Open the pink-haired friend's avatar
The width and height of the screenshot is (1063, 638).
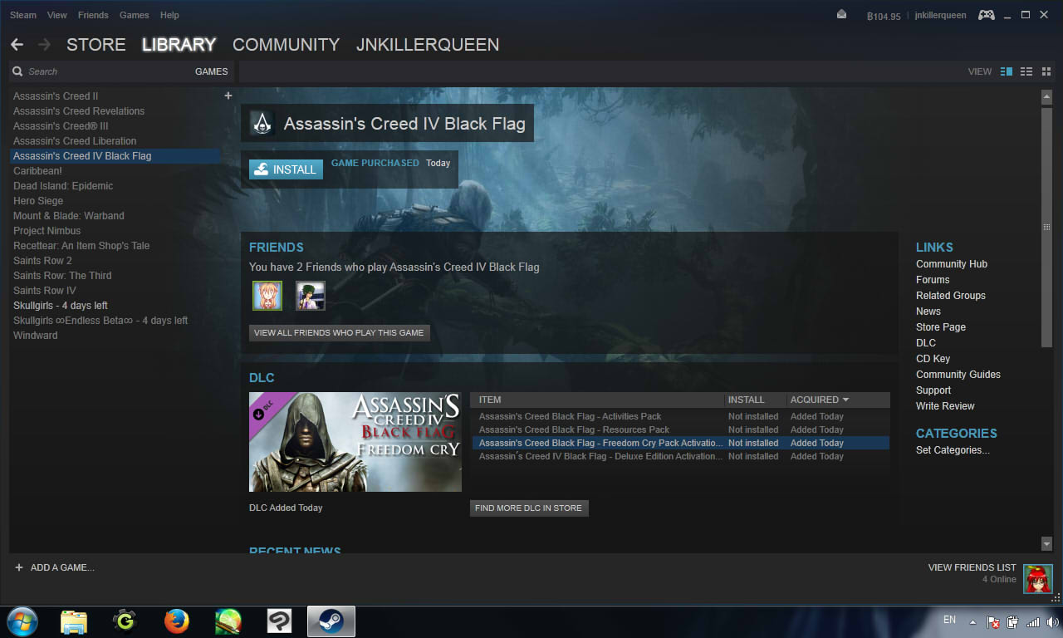point(267,295)
